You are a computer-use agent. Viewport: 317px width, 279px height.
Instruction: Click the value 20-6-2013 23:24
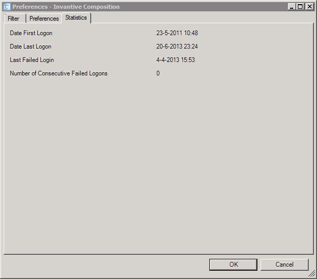pos(177,47)
